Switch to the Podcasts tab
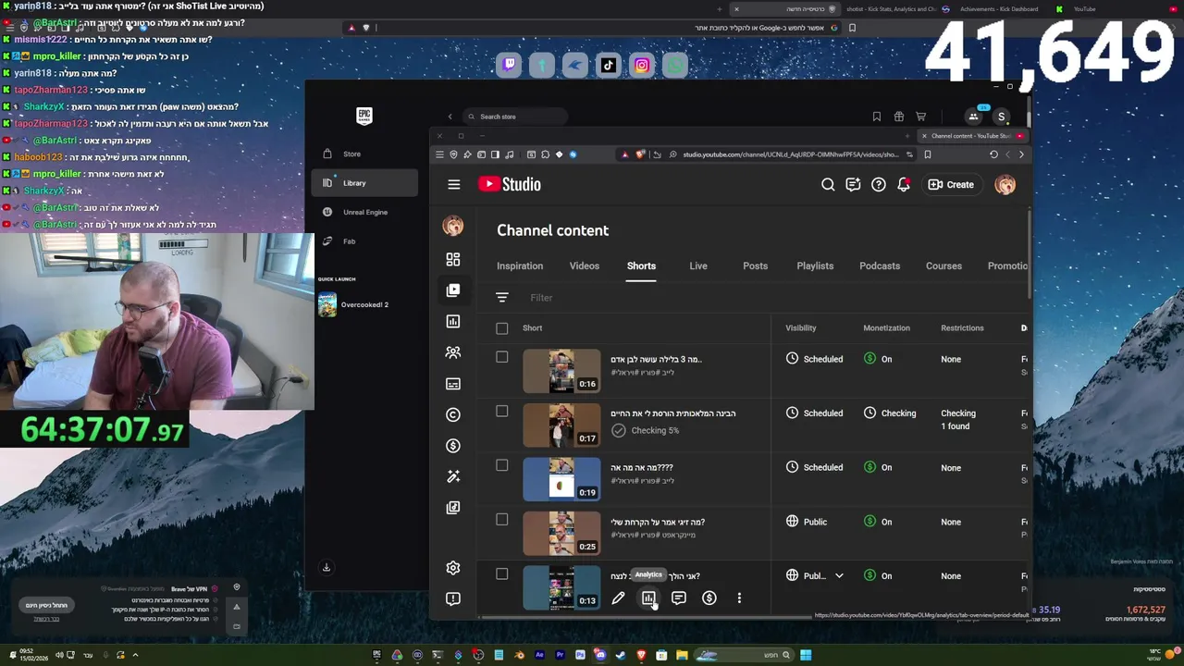Screen dimensions: 1184x666 tap(880, 266)
